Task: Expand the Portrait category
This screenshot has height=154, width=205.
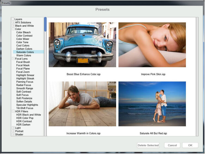Action: pyautogui.click(x=13, y=131)
